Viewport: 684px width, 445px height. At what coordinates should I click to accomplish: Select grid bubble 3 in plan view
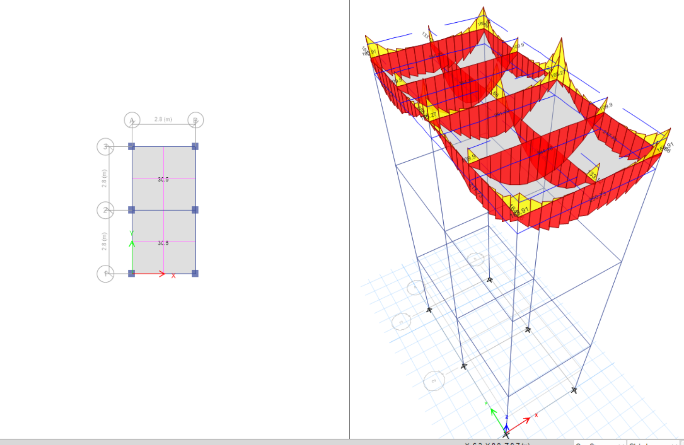tap(106, 147)
